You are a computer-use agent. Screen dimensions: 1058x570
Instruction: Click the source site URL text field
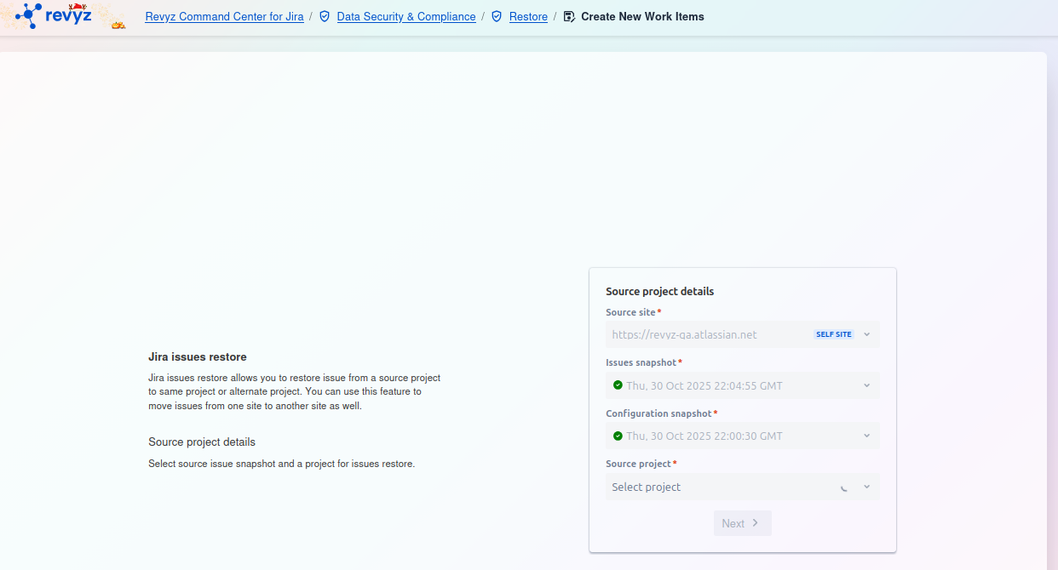click(684, 334)
